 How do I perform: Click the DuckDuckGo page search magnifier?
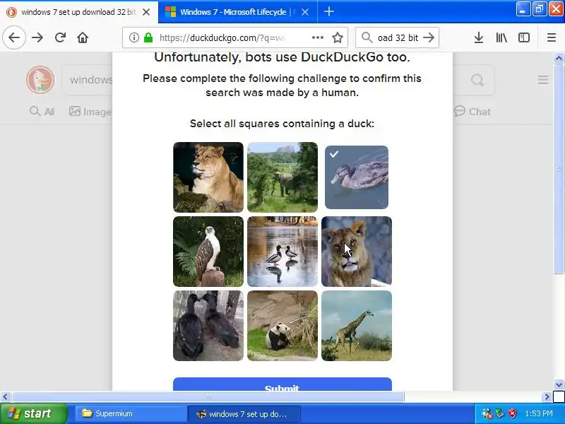[x=477, y=80]
